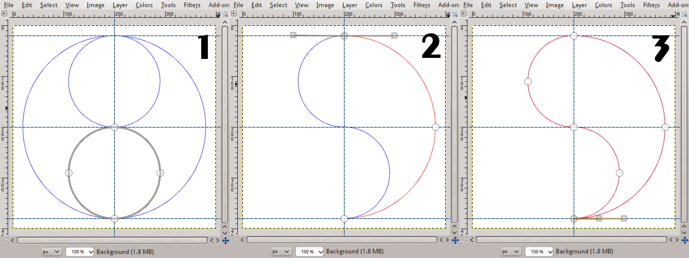Select leftmost path anchor in third window
Image resolution: width=689 pixels, height=258 pixels.
point(528,81)
